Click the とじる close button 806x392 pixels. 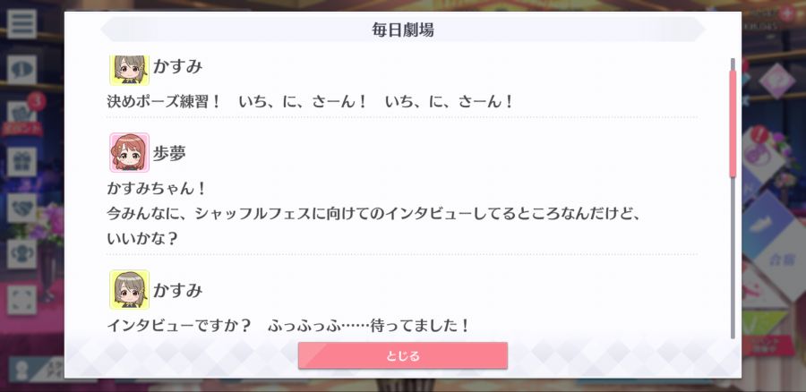[x=402, y=355]
